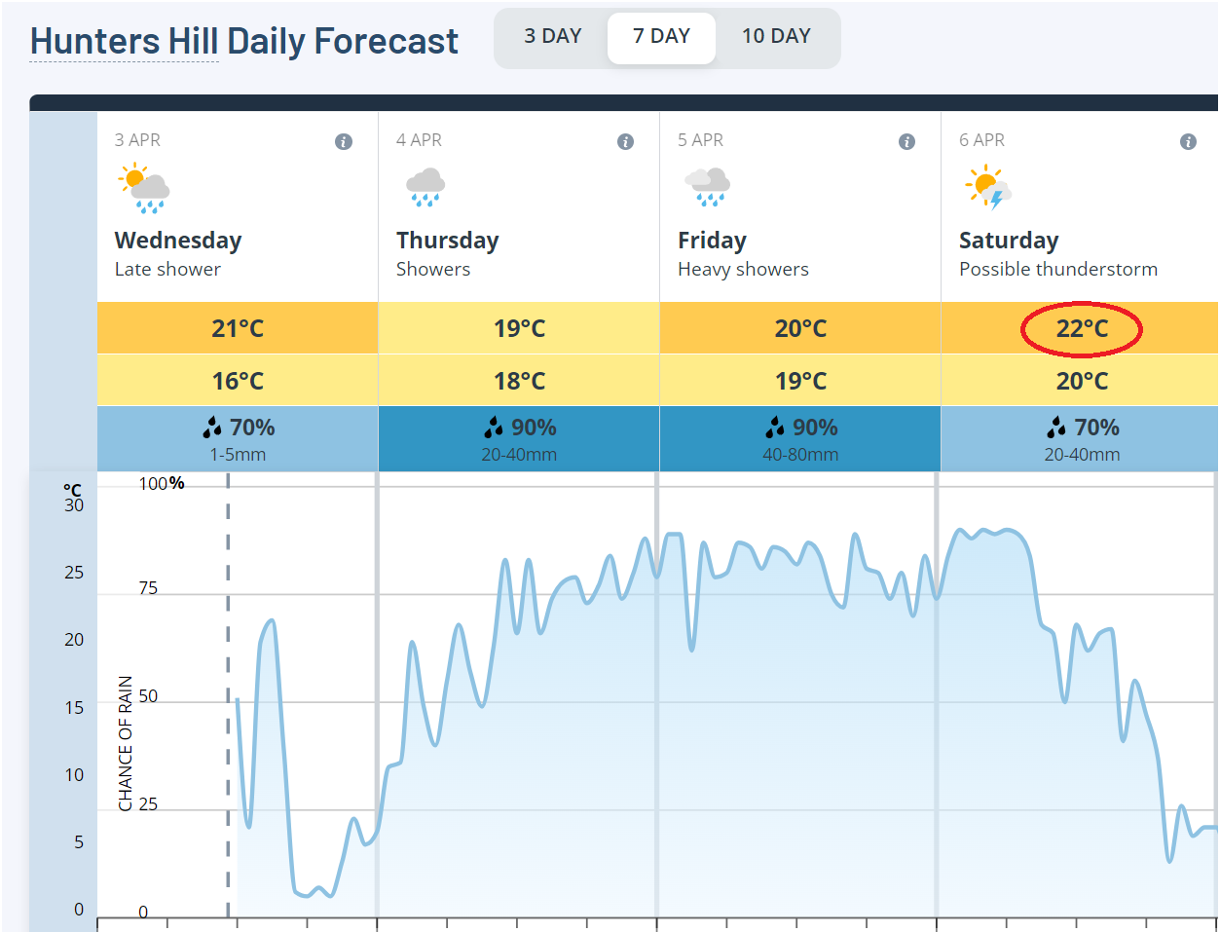Click Friday 5 APR info icon

coord(906,142)
